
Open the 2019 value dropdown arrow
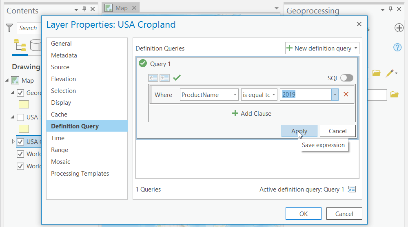tap(335, 95)
